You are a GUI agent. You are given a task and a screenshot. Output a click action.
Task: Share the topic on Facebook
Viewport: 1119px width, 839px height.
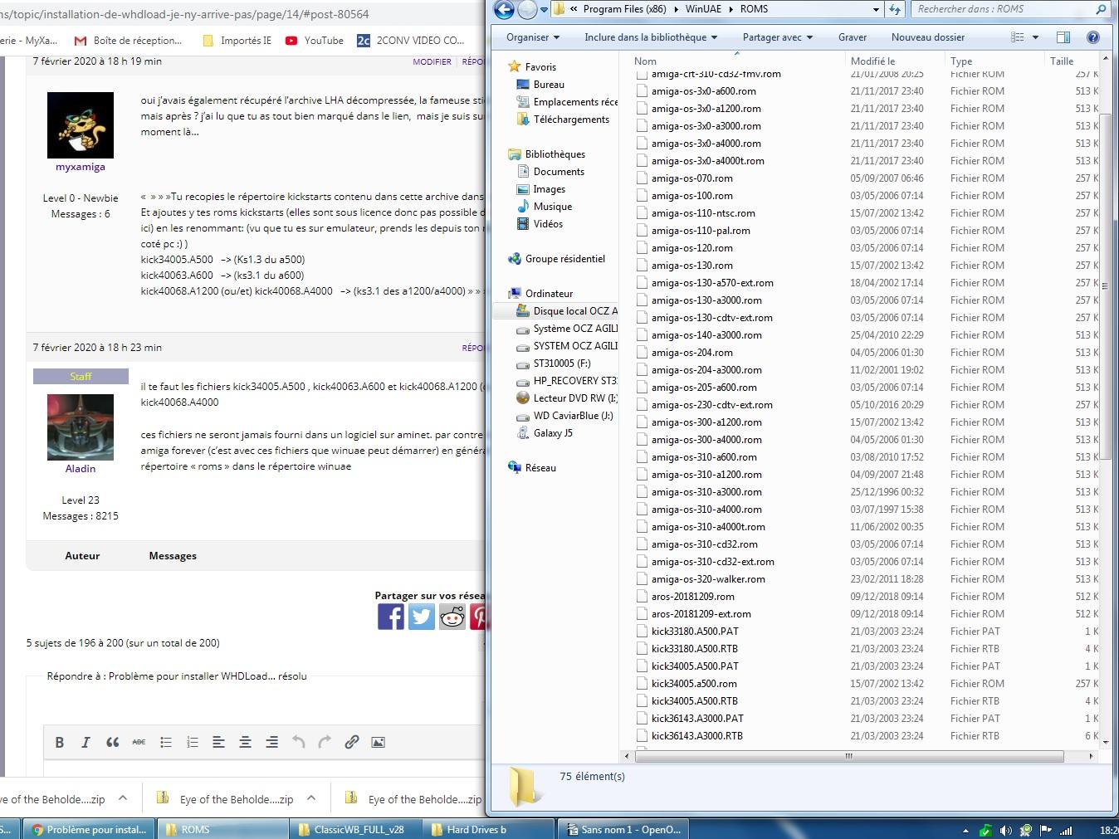click(391, 616)
